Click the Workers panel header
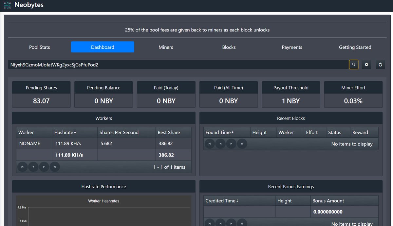393x226 pixels. pos(104,118)
